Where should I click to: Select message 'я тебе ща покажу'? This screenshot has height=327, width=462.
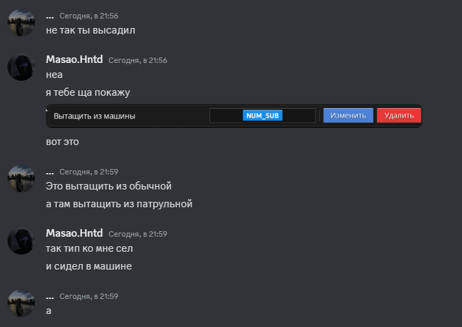pos(88,92)
